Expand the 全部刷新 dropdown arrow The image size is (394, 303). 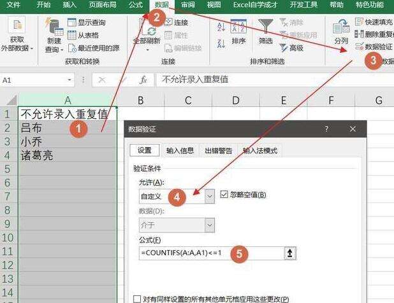click(147, 50)
